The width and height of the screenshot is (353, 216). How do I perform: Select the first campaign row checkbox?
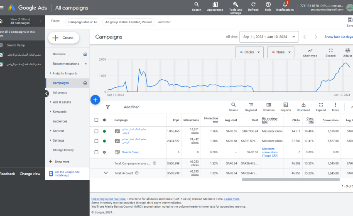tap(96, 131)
